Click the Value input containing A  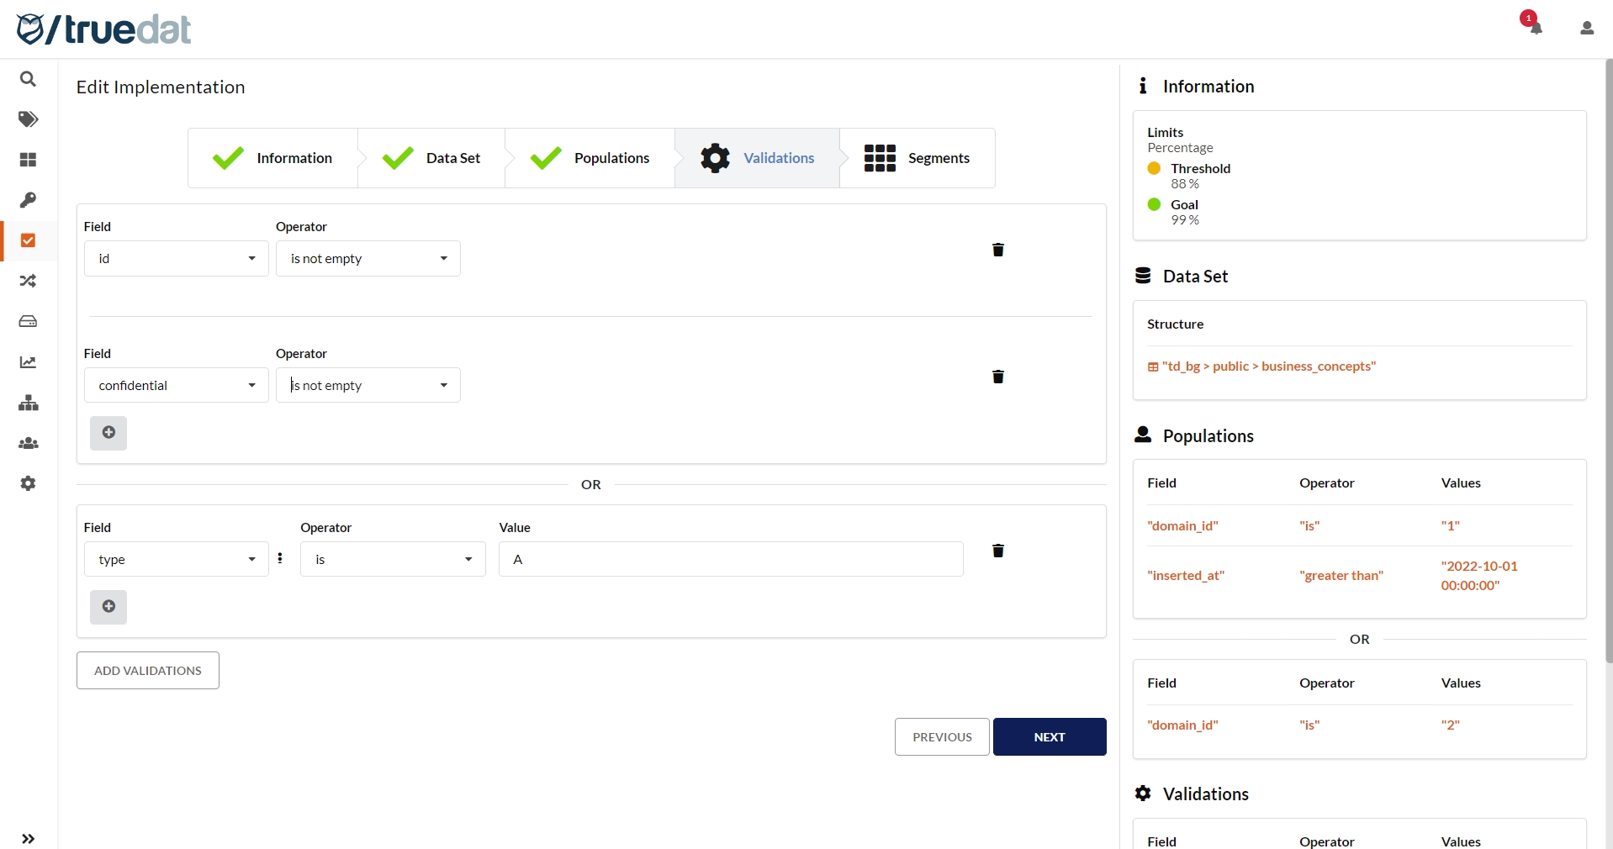pos(730,560)
